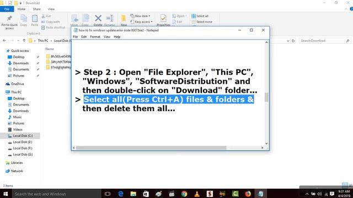The width and height of the screenshot is (353, 198).
Task: Open Google Chrome from taskbar
Action: click(184, 194)
